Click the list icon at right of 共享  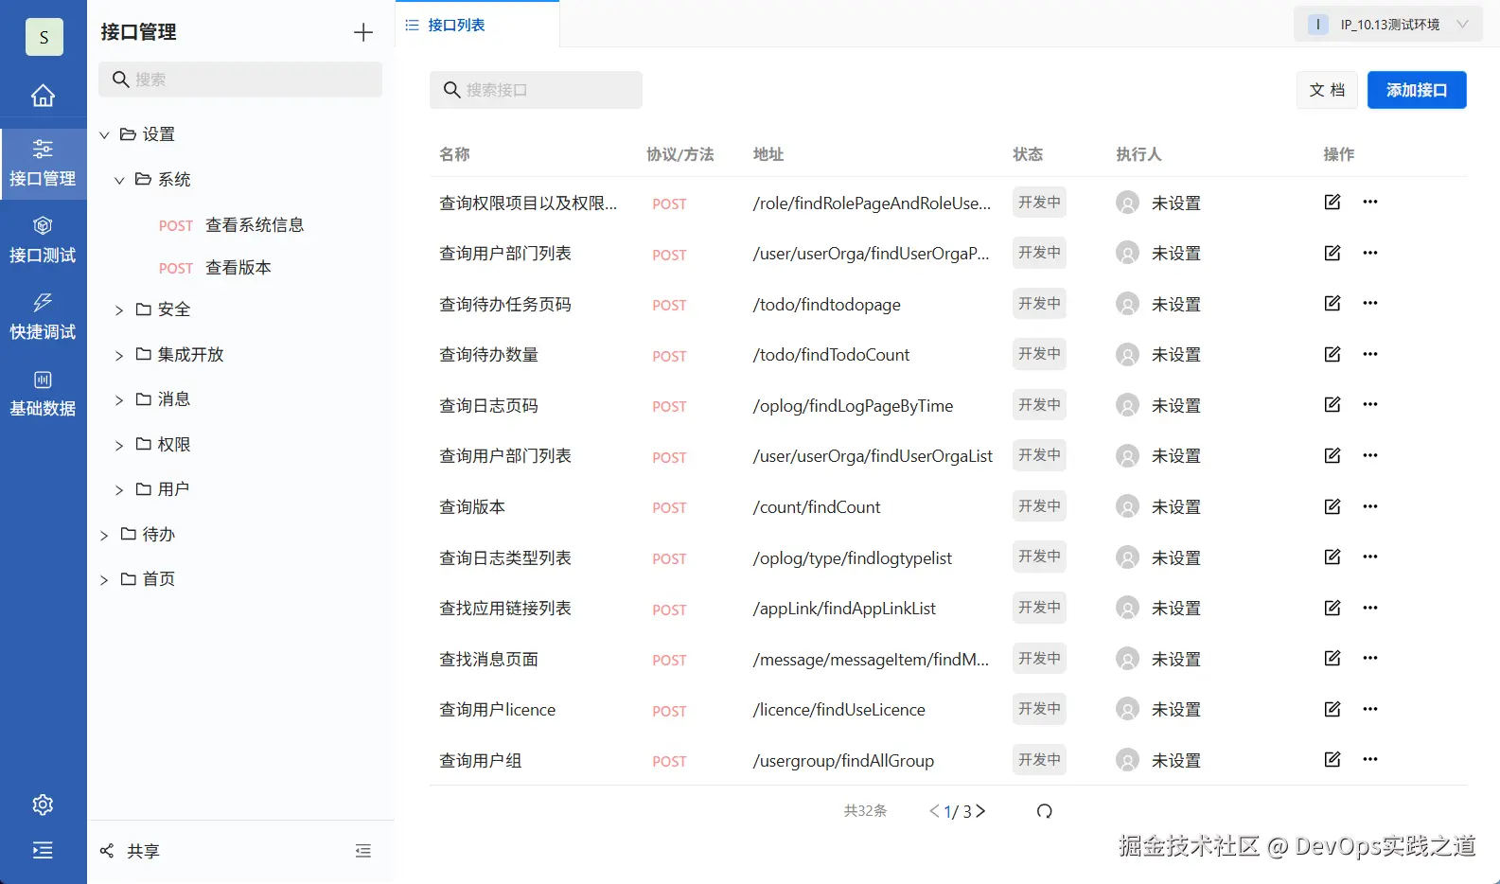click(x=363, y=851)
